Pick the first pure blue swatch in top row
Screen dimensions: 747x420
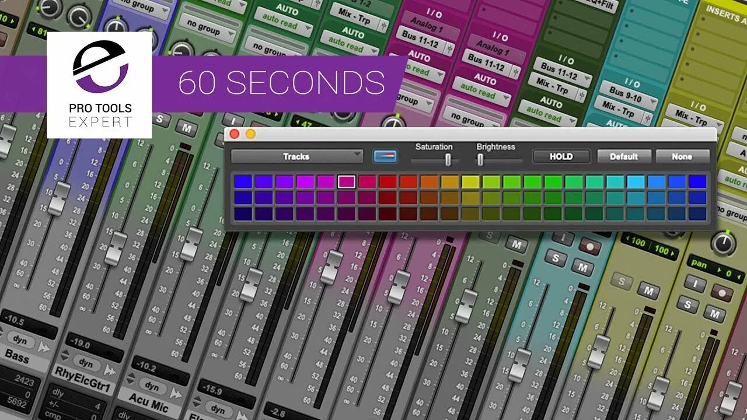click(x=243, y=182)
